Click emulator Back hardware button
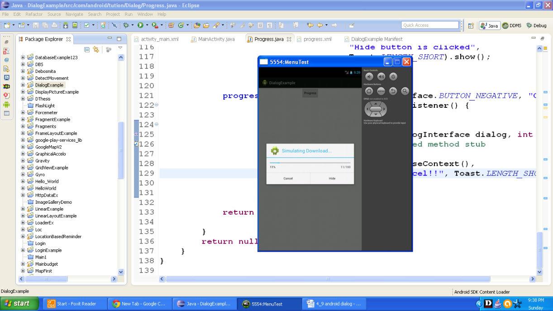 pyautogui.click(x=393, y=91)
